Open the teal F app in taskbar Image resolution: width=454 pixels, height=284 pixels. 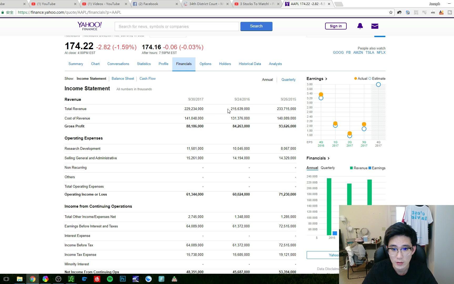(x=162, y=279)
